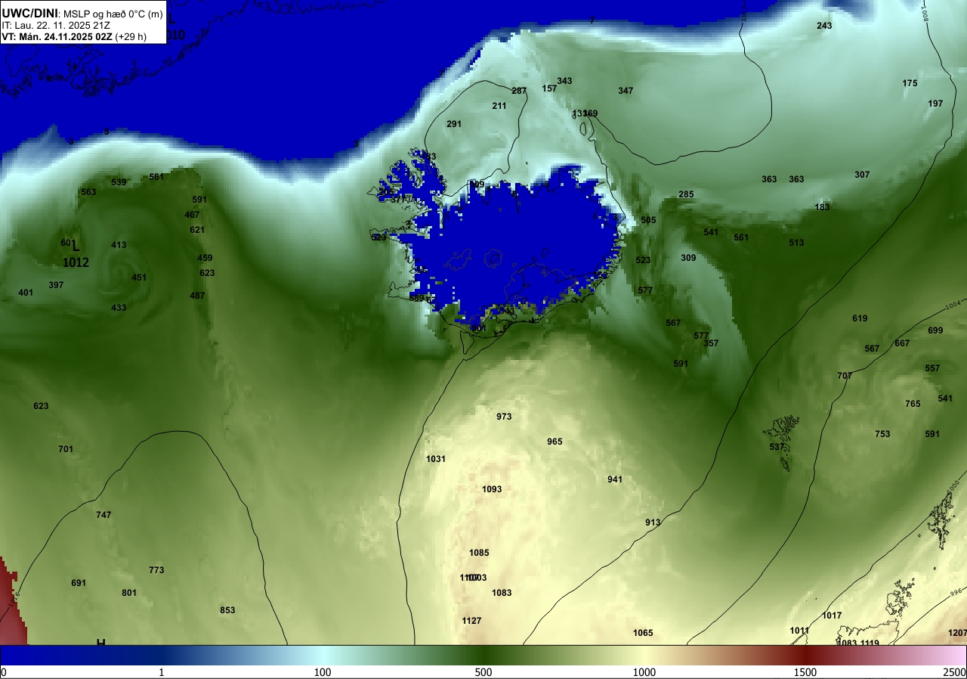Click the freezing height value 1093

492,489
